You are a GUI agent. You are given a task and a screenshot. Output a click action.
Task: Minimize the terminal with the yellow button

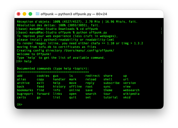(24, 14)
